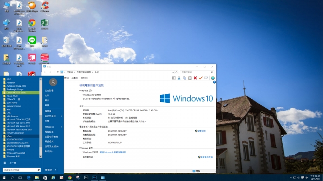Open Task View from the taskbar
This screenshot has width=323, height=181.
click(x=20, y=177)
